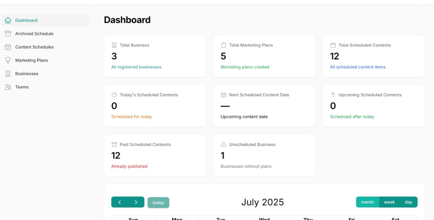Open Content Schedules from the sidebar
This screenshot has height=220, width=434.
click(34, 47)
